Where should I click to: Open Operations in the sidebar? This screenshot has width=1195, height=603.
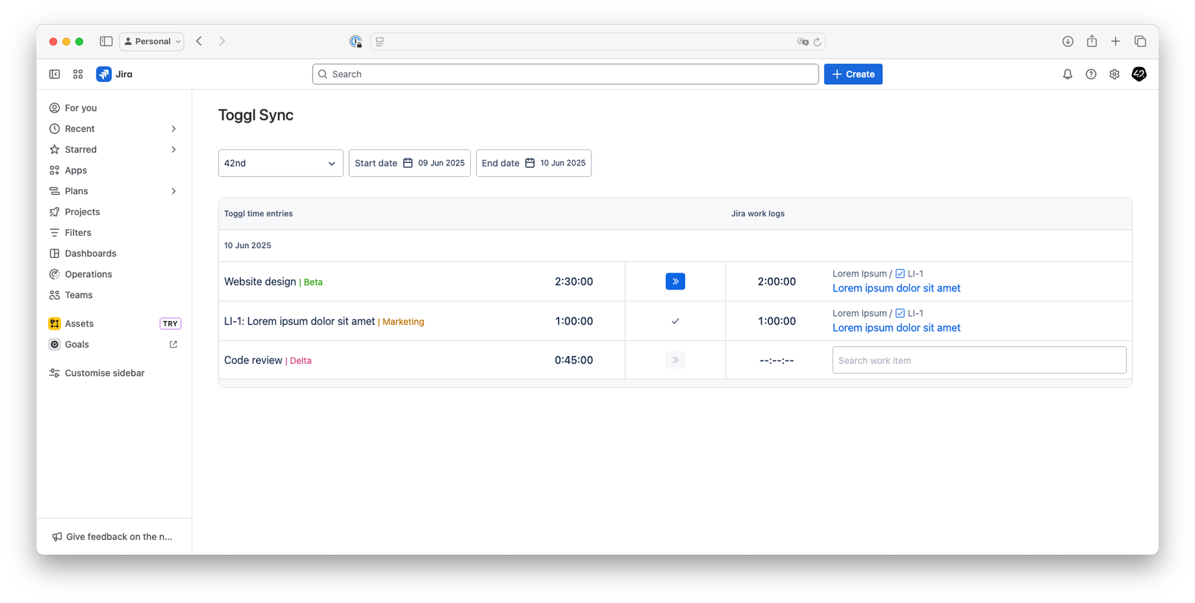pos(114,274)
